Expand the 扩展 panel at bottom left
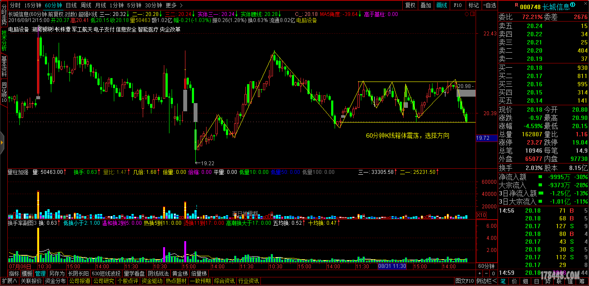 click(9, 281)
